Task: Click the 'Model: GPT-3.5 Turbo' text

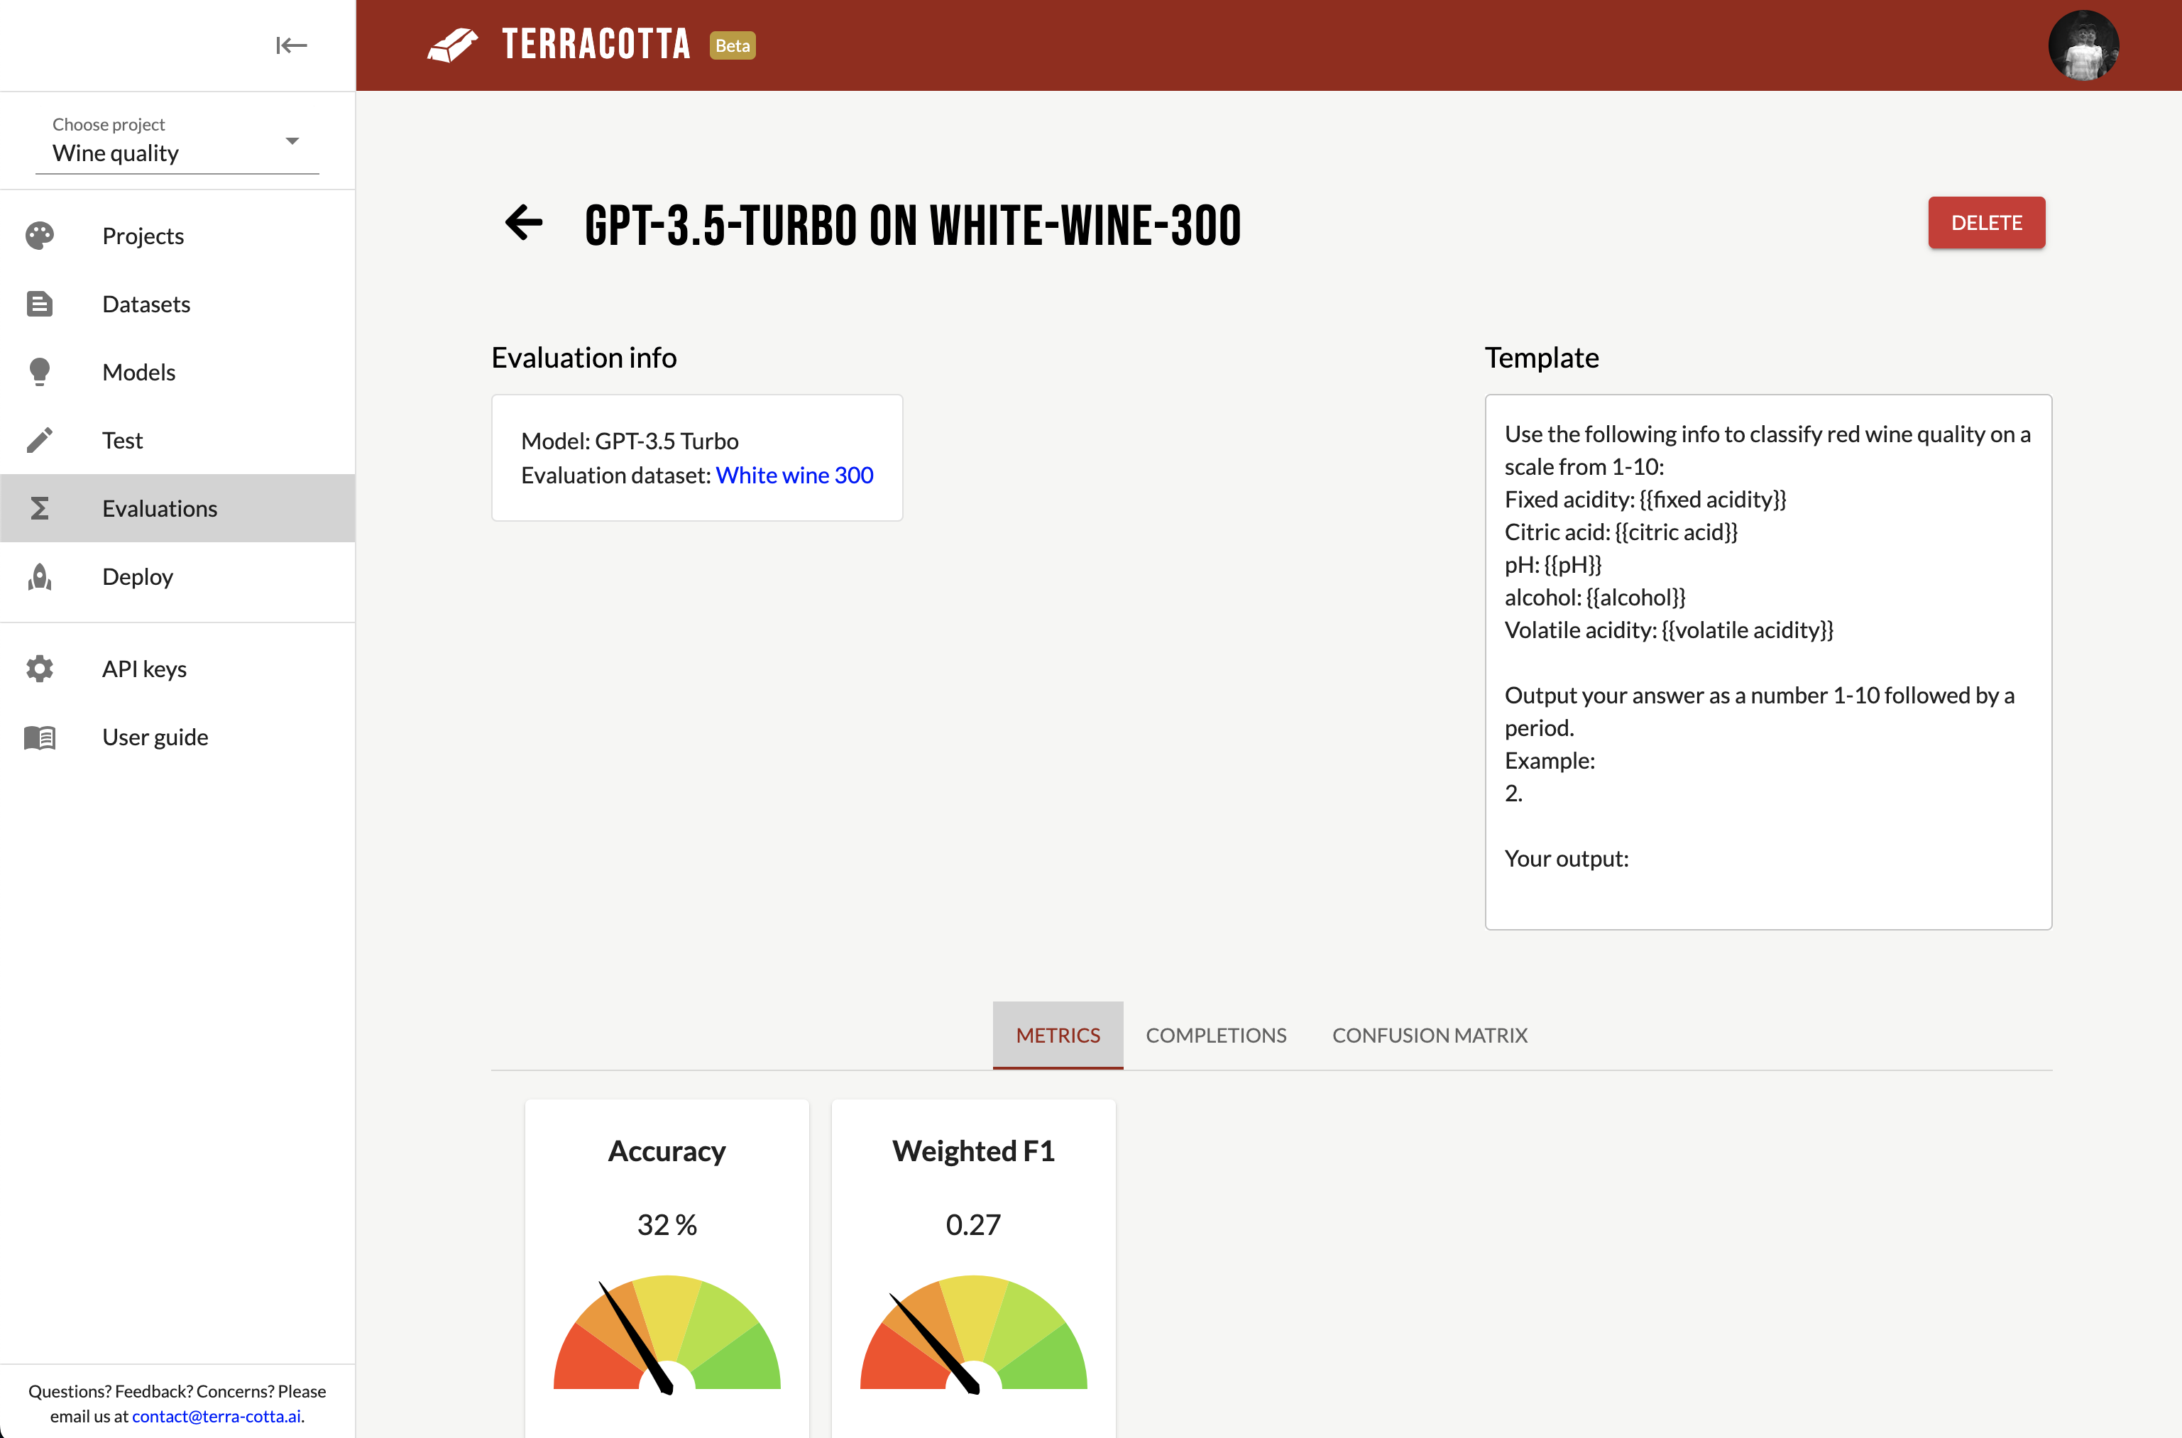Action: point(630,440)
